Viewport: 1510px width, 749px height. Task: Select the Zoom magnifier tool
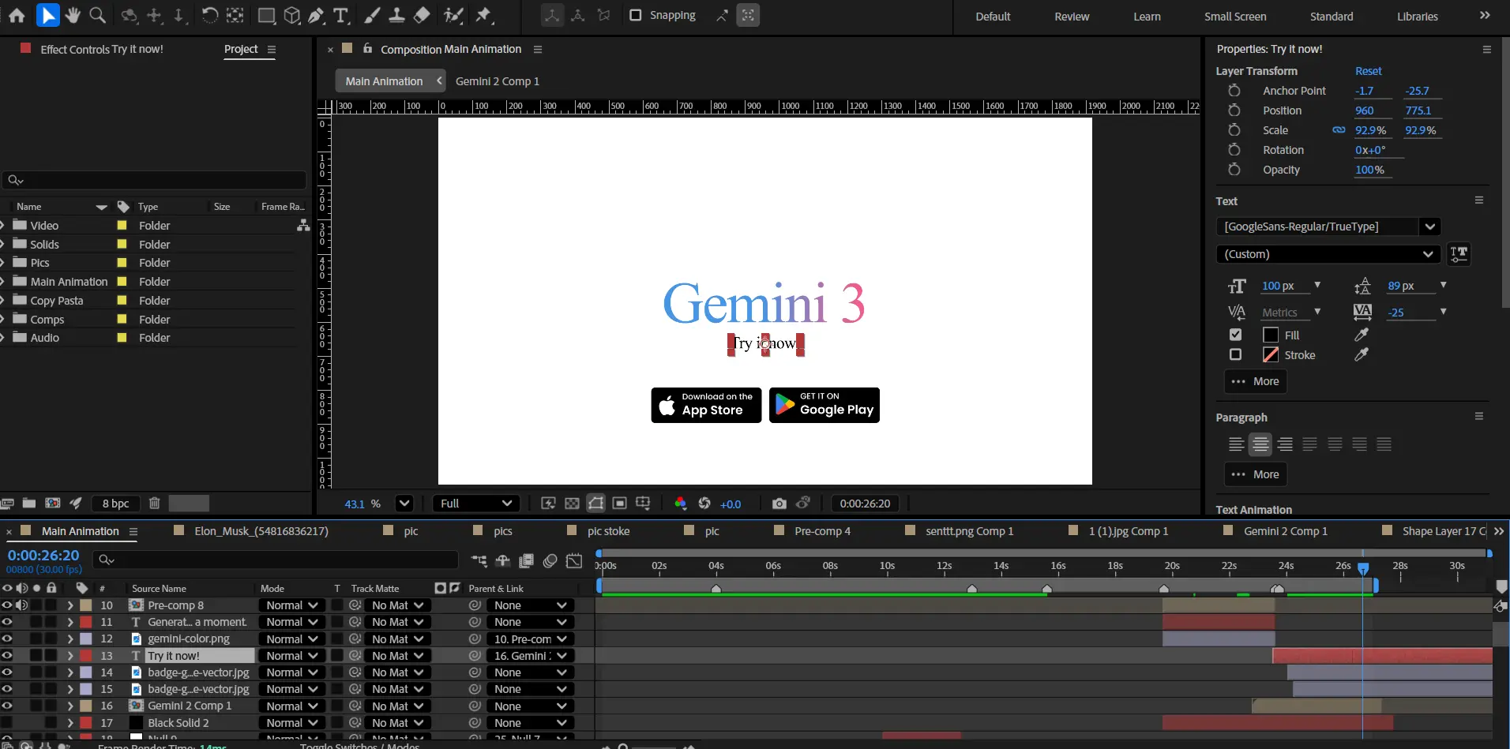pyautogui.click(x=97, y=15)
